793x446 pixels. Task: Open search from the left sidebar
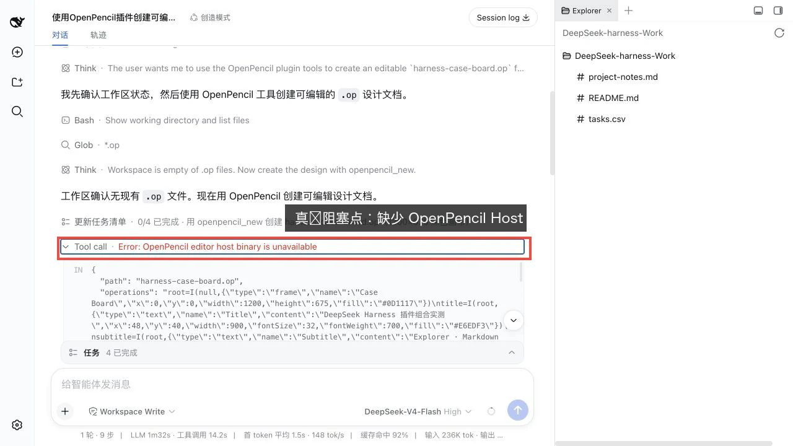tap(17, 111)
